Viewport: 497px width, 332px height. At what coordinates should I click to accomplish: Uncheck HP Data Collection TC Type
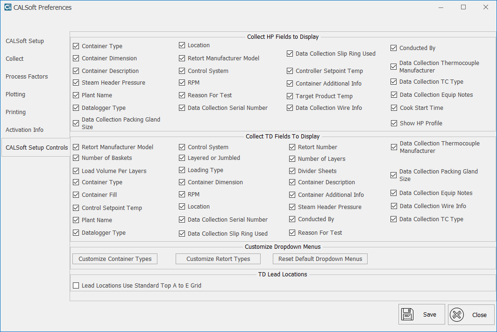(394, 81)
